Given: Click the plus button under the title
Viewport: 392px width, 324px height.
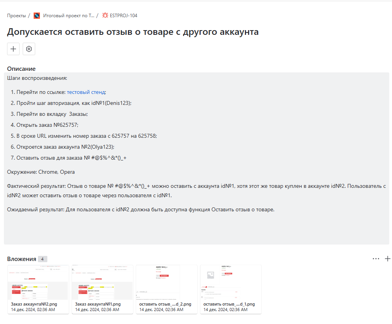Looking at the screenshot, I should coord(13,49).
